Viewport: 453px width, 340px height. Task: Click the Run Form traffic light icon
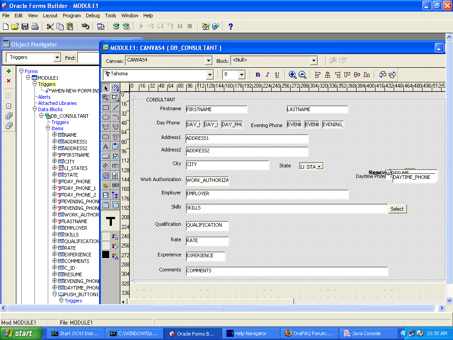point(116,27)
